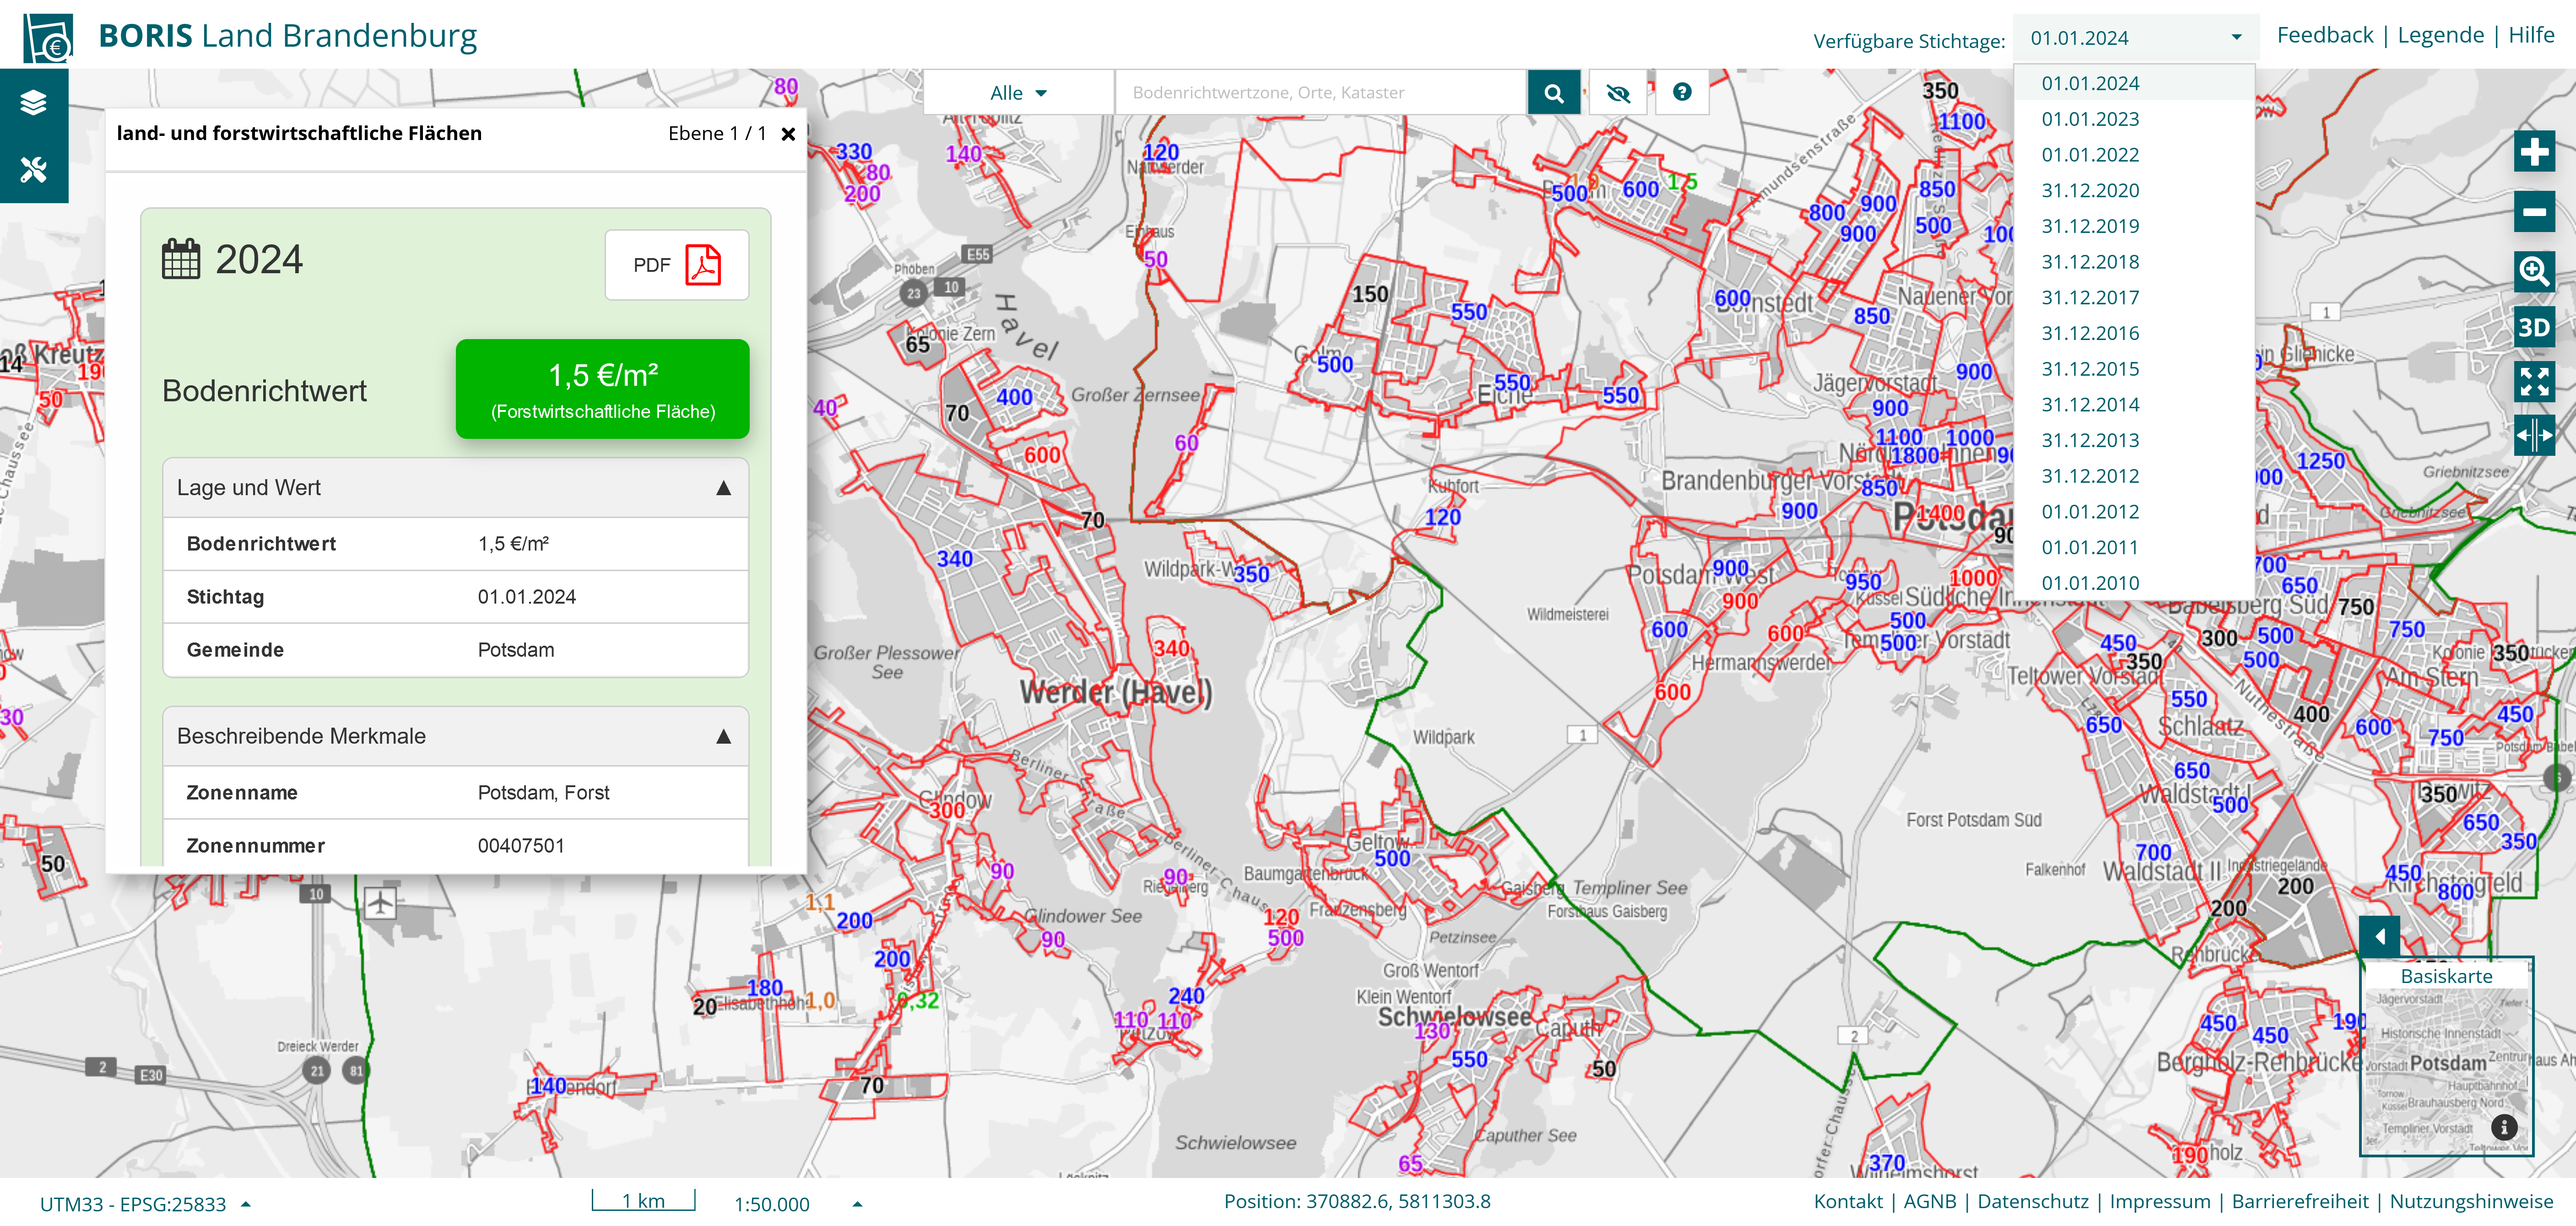This screenshot has height=1226, width=2576.
Task: Select Stichtag 01.01.2023
Action: click(x=2134, y=119)
